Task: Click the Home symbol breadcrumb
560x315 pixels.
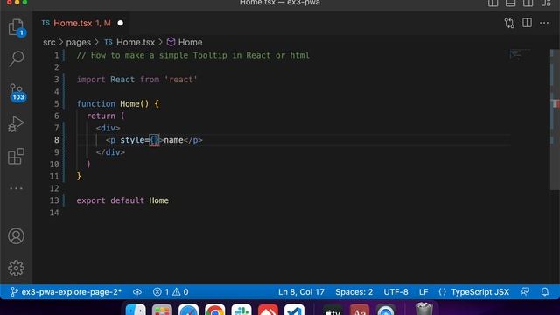Action: point(185,42)
